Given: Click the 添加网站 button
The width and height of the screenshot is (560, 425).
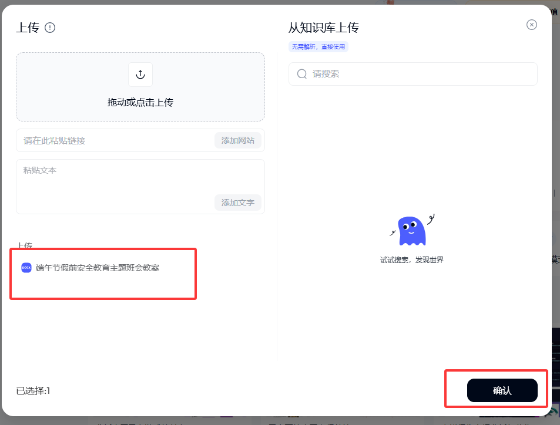Looking at the screenshot, I should coord(237,140).
